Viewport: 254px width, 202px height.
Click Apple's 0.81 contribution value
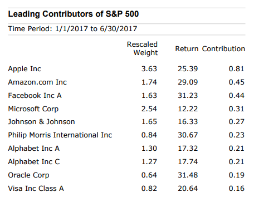click(237, 69)
